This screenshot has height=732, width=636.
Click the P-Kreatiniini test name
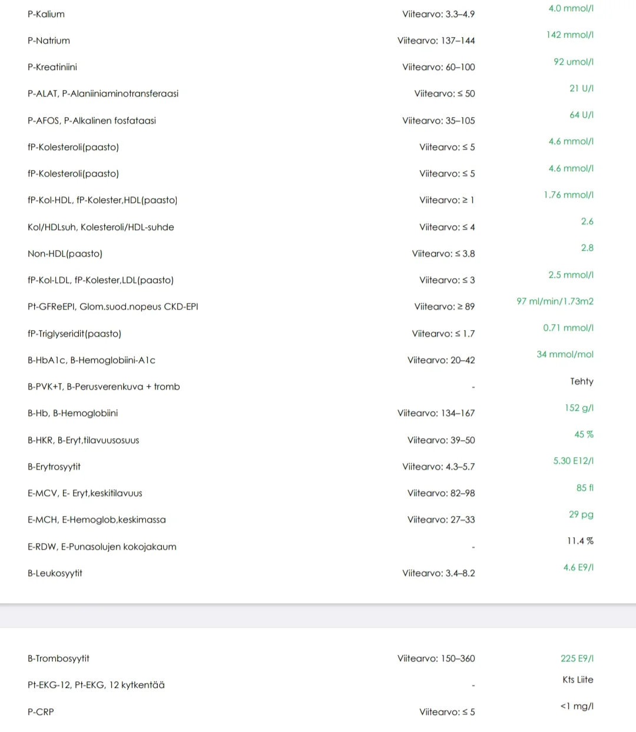click(52, 67)
